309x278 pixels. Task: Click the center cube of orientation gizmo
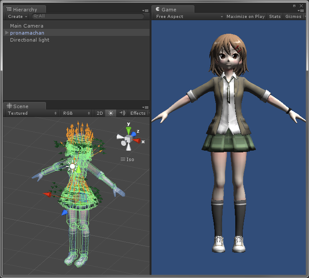click(128, 140)
